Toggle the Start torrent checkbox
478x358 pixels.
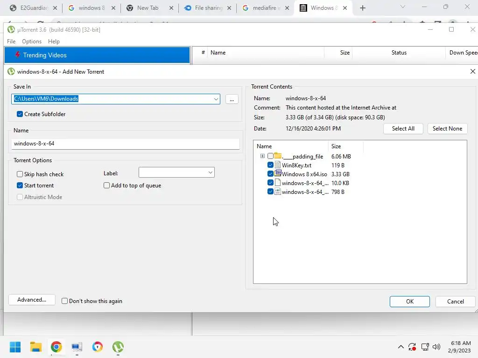(x=20, y=186)
